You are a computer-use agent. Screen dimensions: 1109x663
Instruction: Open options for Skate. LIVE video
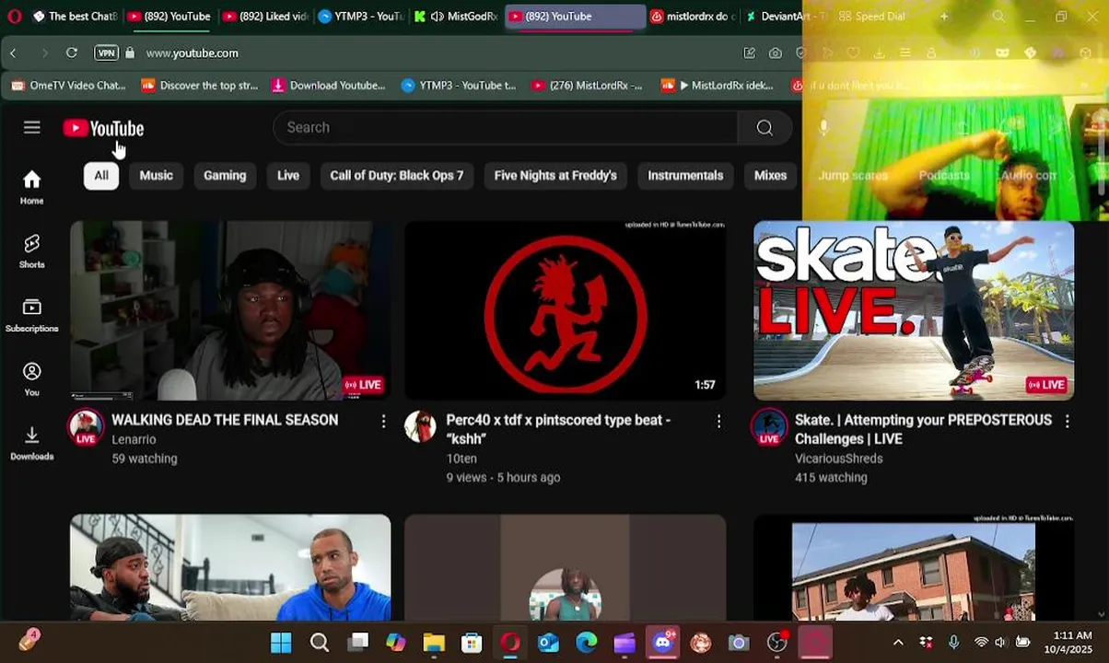click(1067, 421)
